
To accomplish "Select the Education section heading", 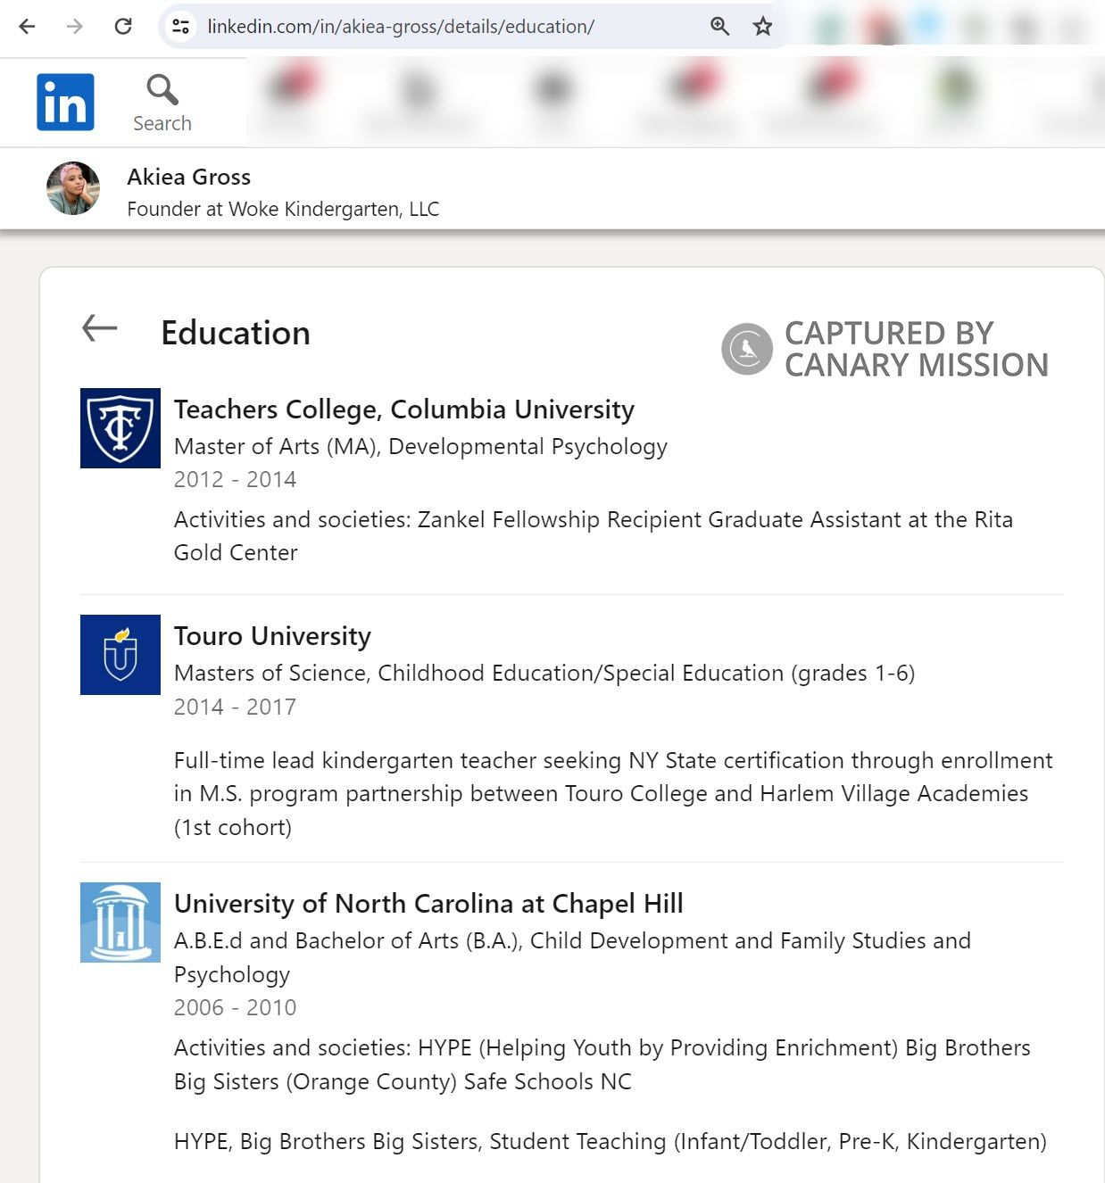I will [235, 332].
